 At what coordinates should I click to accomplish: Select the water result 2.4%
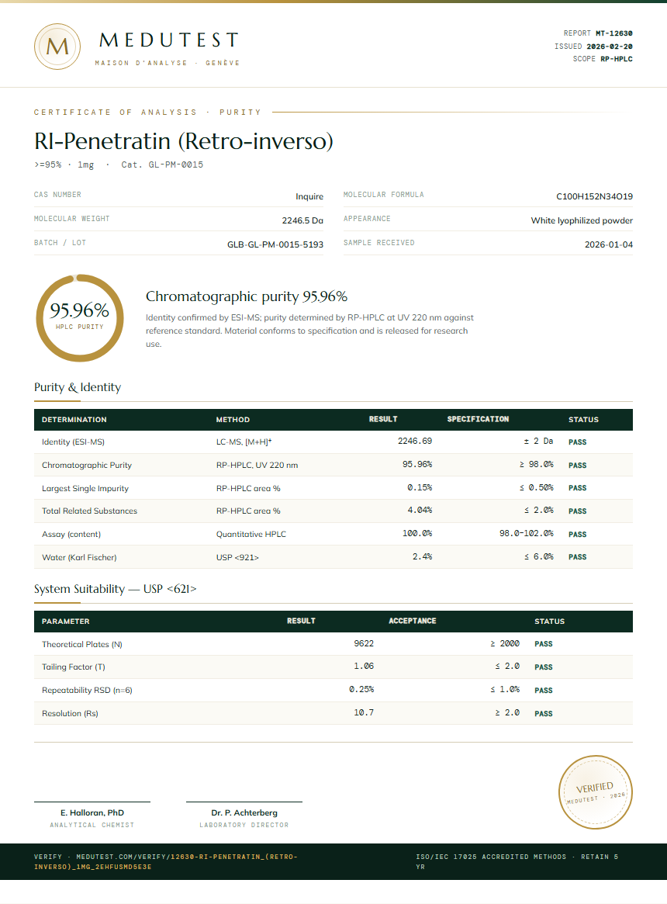423,557
